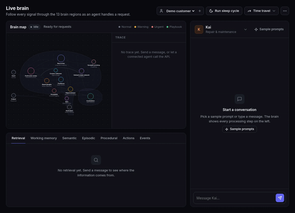Select the Cerebellum node
The height and width of the screenshot is (213, 295).
click(91, 96)
